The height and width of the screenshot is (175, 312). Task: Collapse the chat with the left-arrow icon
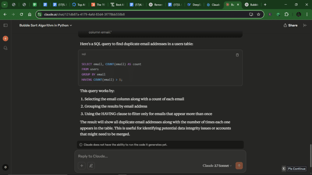click(305, 25)
